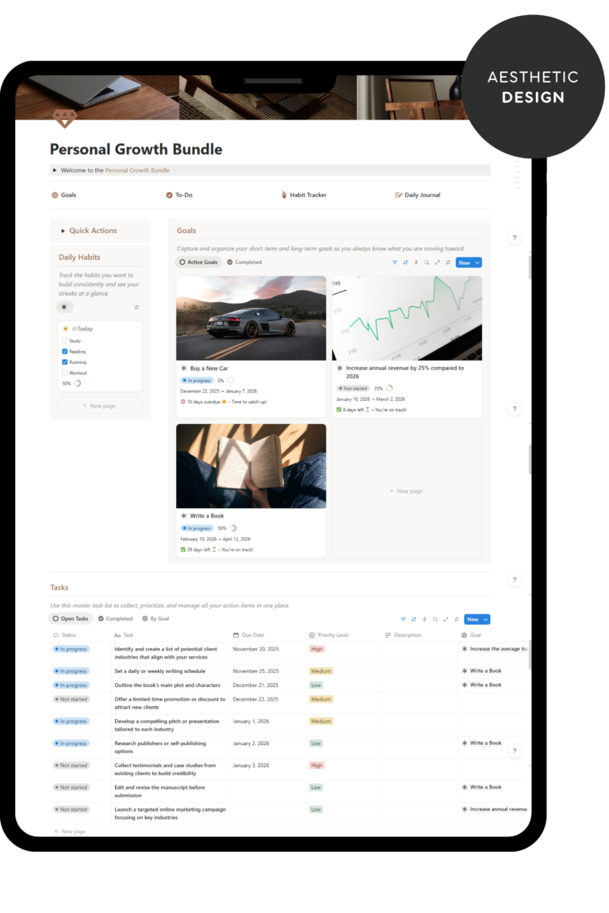Select the By Goal tab in Tasks
609x913 pixels.
pyautogui.click(x=155, y=619)
